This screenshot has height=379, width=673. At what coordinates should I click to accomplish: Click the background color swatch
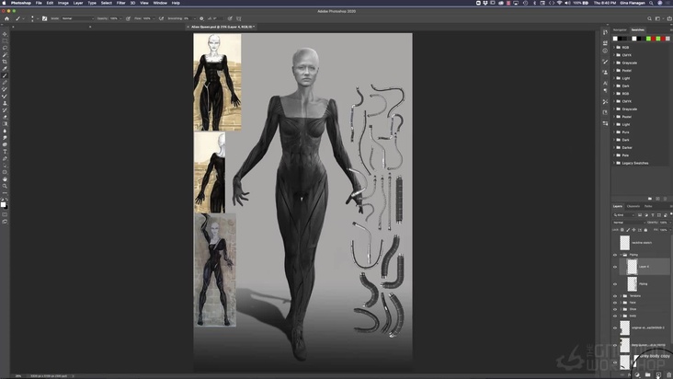6,207
